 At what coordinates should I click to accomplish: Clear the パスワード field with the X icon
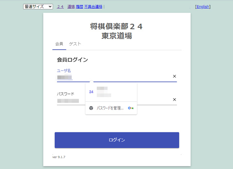point(175,100)
